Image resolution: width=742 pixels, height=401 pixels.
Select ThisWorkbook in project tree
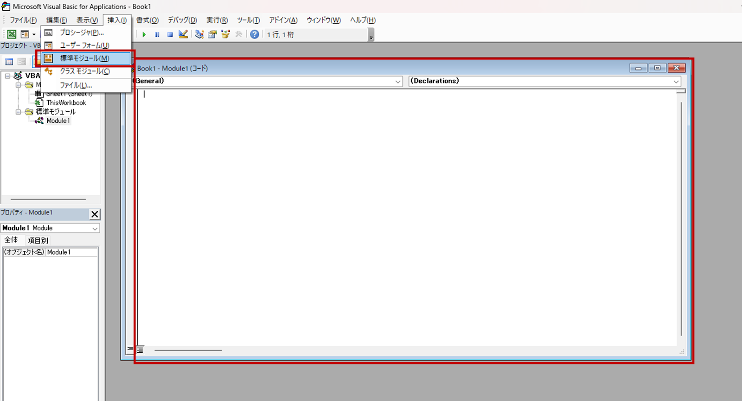coord(66,102)
